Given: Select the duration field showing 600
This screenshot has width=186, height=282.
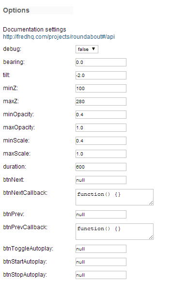Looking at the screenshot, I should 101,167.
